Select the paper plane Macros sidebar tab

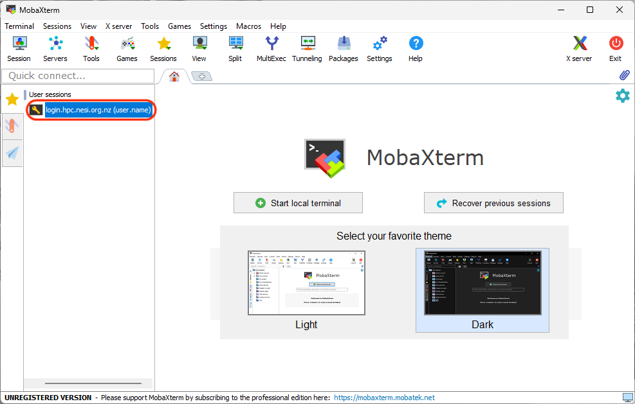point(12,153)
